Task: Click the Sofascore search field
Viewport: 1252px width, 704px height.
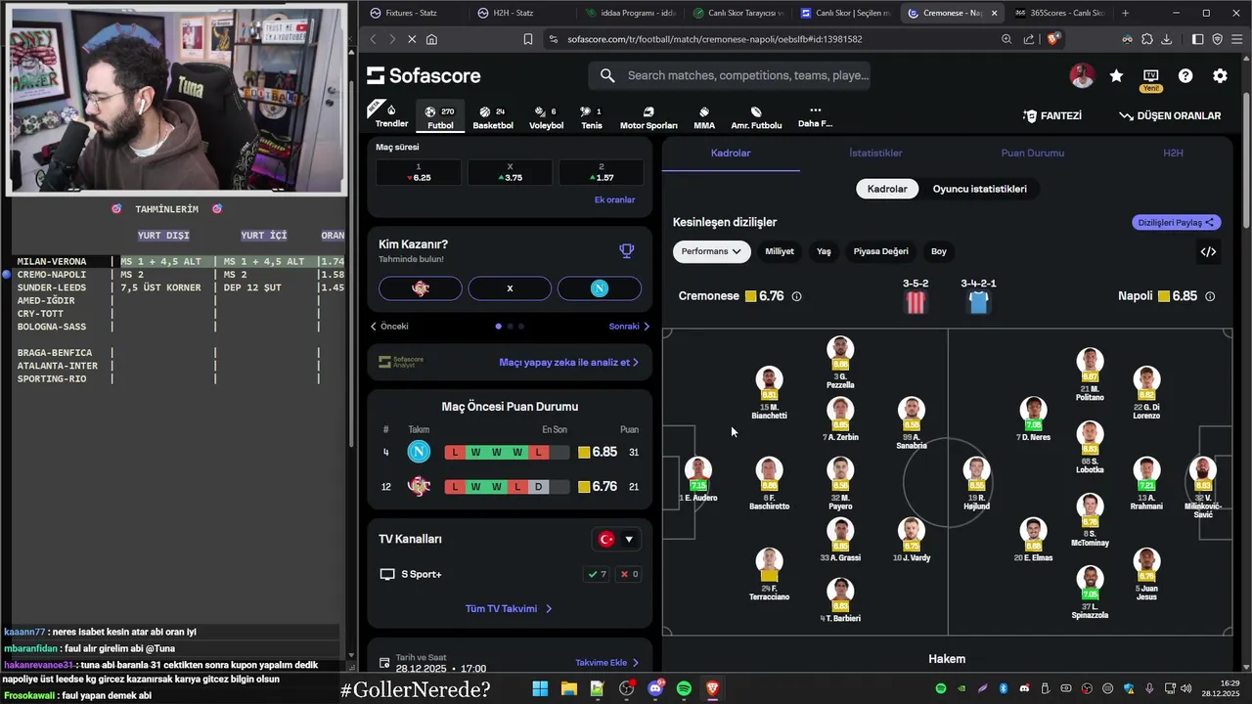Action: click(729, 75)
